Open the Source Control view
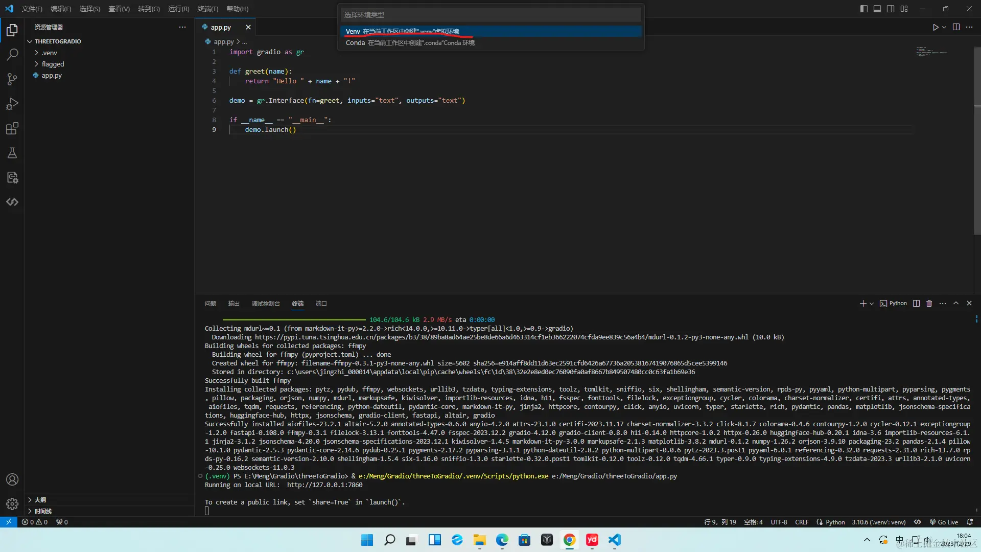981x552 pixels. click(12, 79)
